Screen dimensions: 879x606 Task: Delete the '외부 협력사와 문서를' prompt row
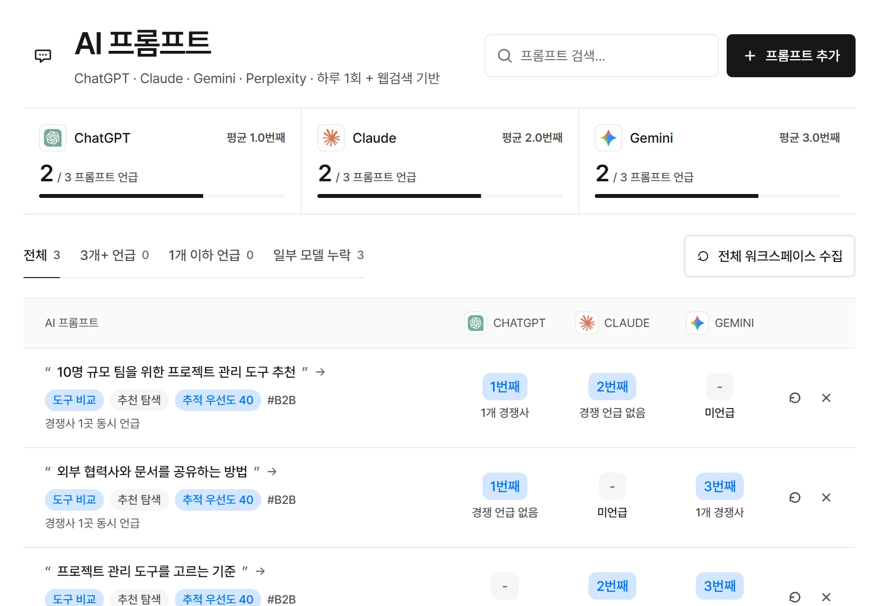pyautogui.click(x=826, y=498)
